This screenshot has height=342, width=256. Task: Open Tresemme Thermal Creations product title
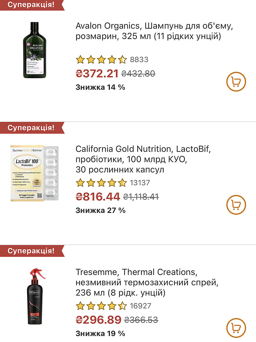pos(147,282)
